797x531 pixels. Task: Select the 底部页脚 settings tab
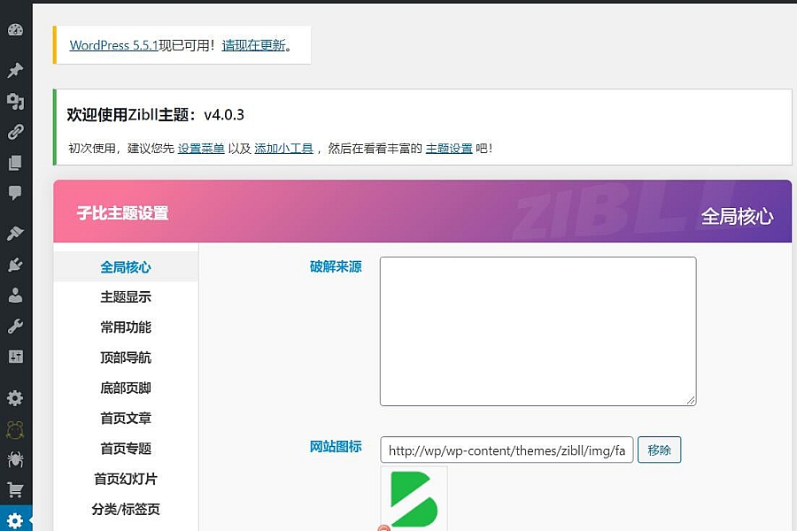coord(126,389)
